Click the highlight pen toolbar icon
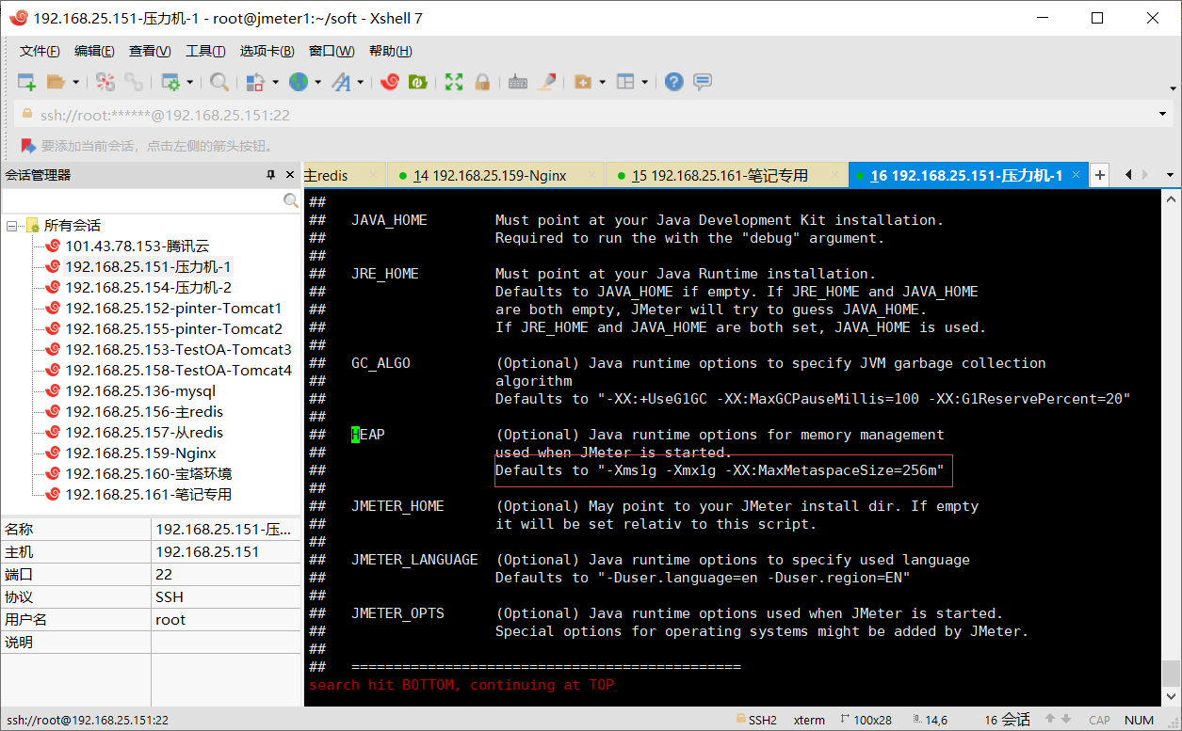 point(546,82)
